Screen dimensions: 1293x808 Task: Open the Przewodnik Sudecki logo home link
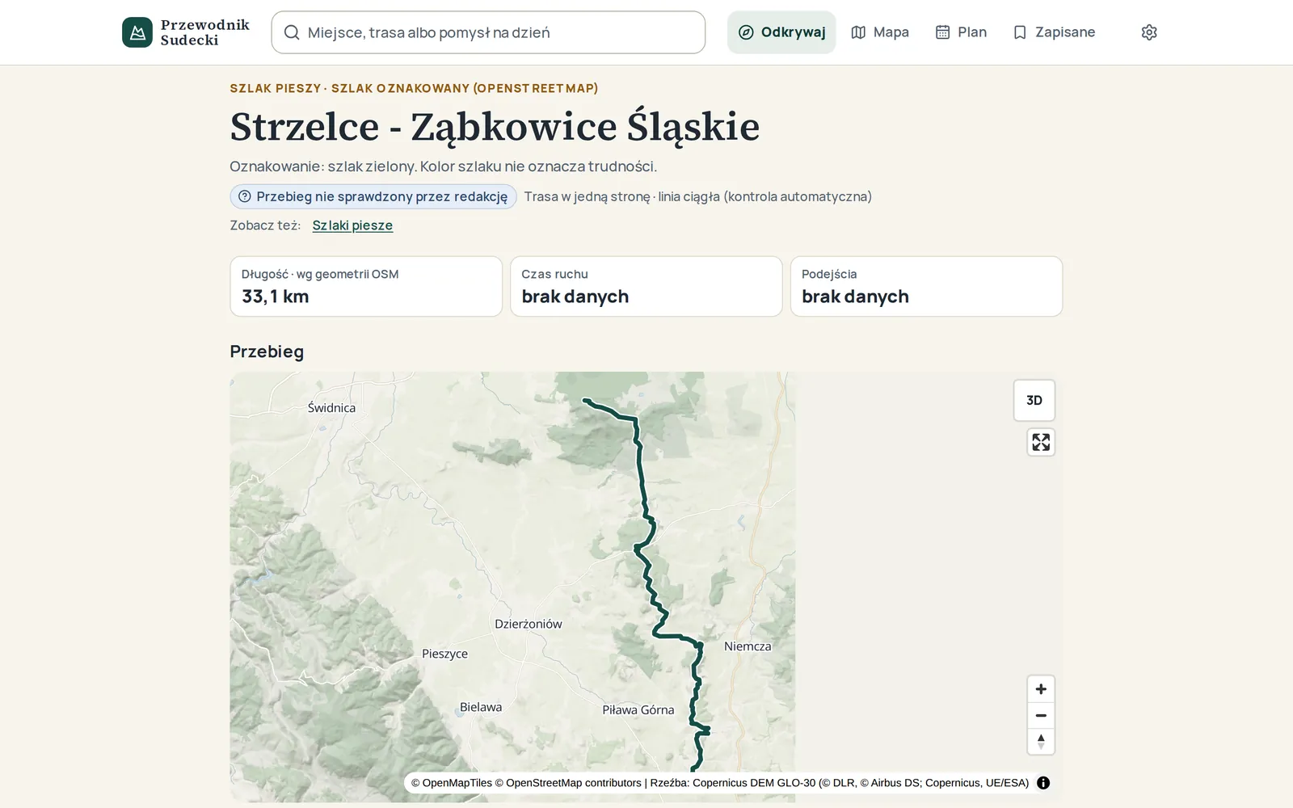pyautogui.click(x=186, y=32)
